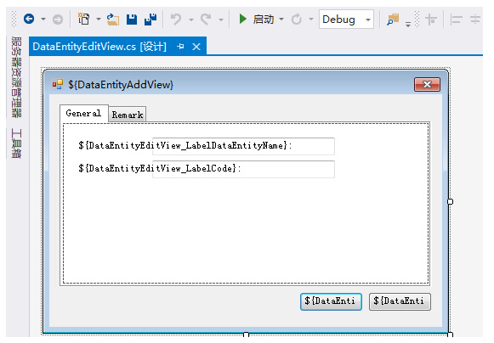
Task: Open the New Project dropdown arrow
Action: tap(99, 20)
